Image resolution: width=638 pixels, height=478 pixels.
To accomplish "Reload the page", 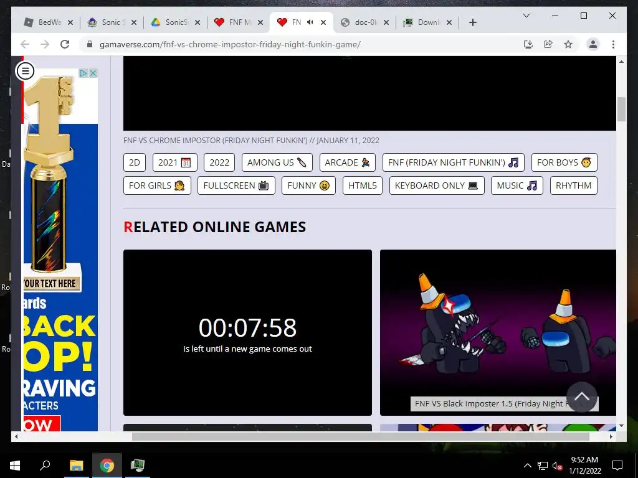I will pos(65,44).
